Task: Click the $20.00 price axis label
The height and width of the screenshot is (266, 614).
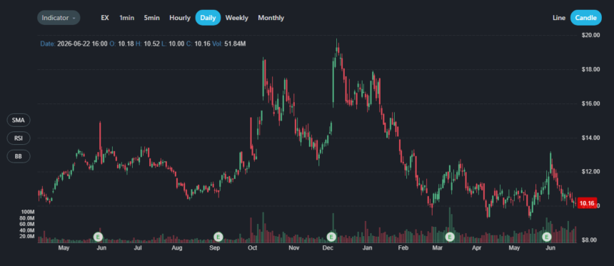Action: tap(591, 35)
